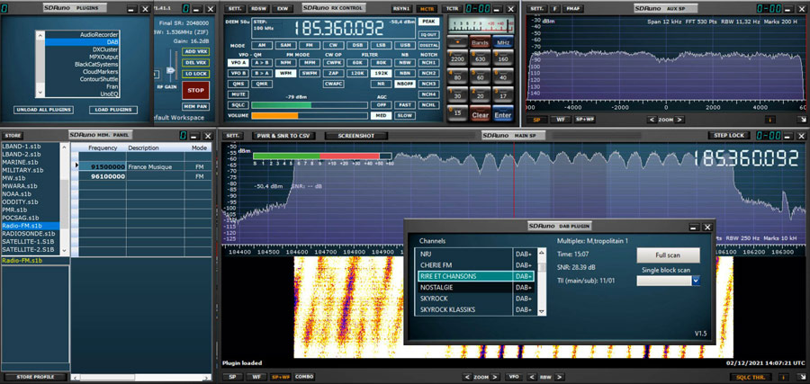810x384 pixels.
Task: Click up arrow in plugins list
Action: click(x=40, y=35)
